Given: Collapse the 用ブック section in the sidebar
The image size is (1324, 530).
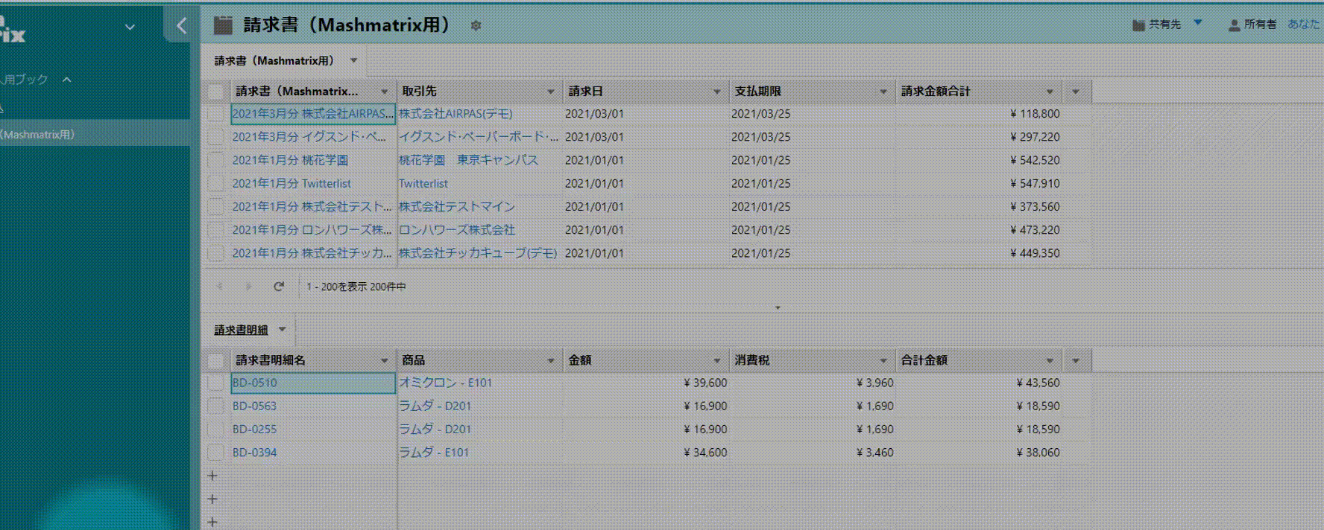Looking at the screenshot, I should click(67, 79).
